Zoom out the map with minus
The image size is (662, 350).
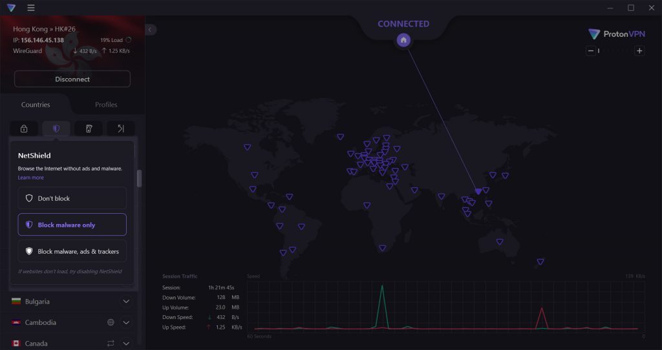(591, 51)
